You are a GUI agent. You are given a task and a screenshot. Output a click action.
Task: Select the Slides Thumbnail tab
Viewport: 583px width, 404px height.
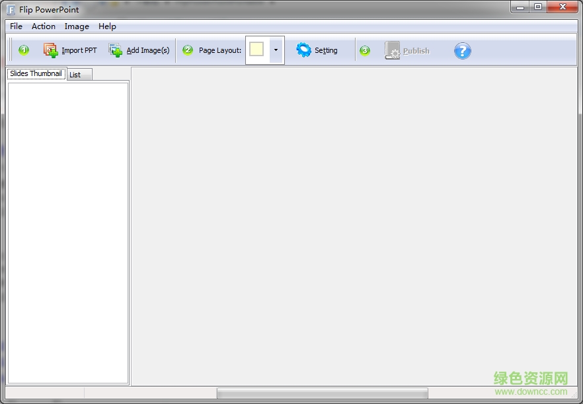tap(36, 73)
